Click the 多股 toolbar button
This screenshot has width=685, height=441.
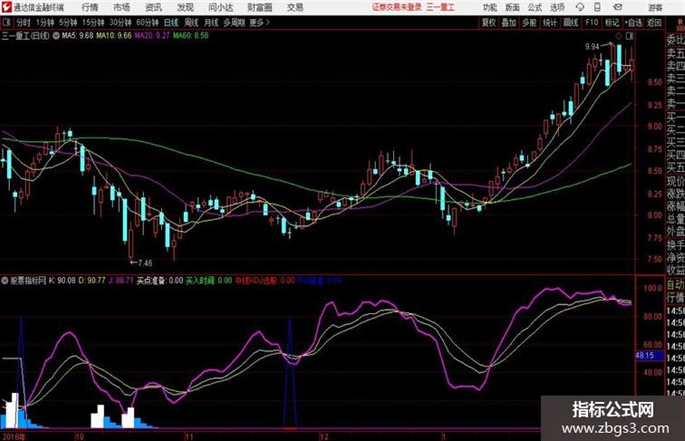(529, 22)
